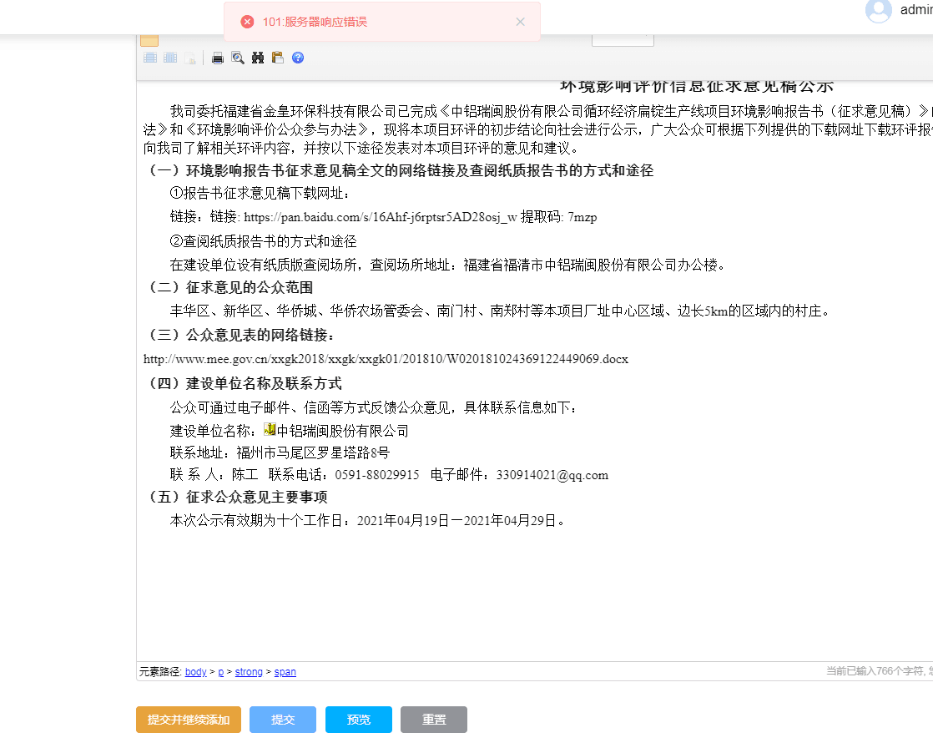Click the pan.baidu.com download link text
The height and width of the screenshot is (743, 933).
380,217
